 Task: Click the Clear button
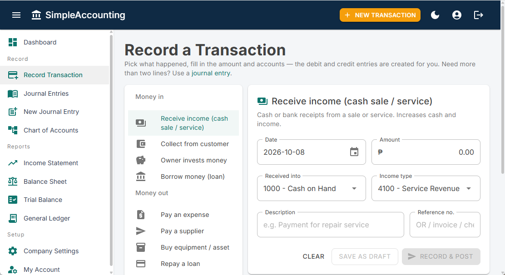coord(313,256)
